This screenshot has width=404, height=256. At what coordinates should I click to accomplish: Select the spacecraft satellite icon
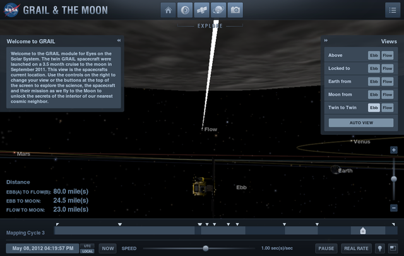[x=202, y=10]
